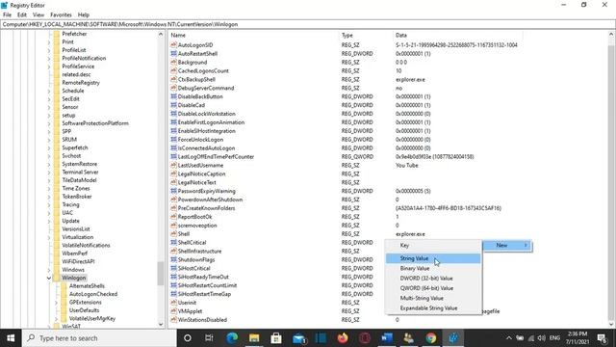The width and height of the screenshot is (616, 347).
Task: Select the AutoLogonChecked subkey
Action: pos(93,294)
